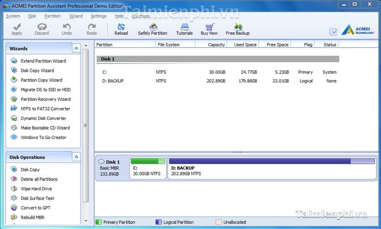Sort by the Capacity column header

pyautogui.click(x=211, y=45)
